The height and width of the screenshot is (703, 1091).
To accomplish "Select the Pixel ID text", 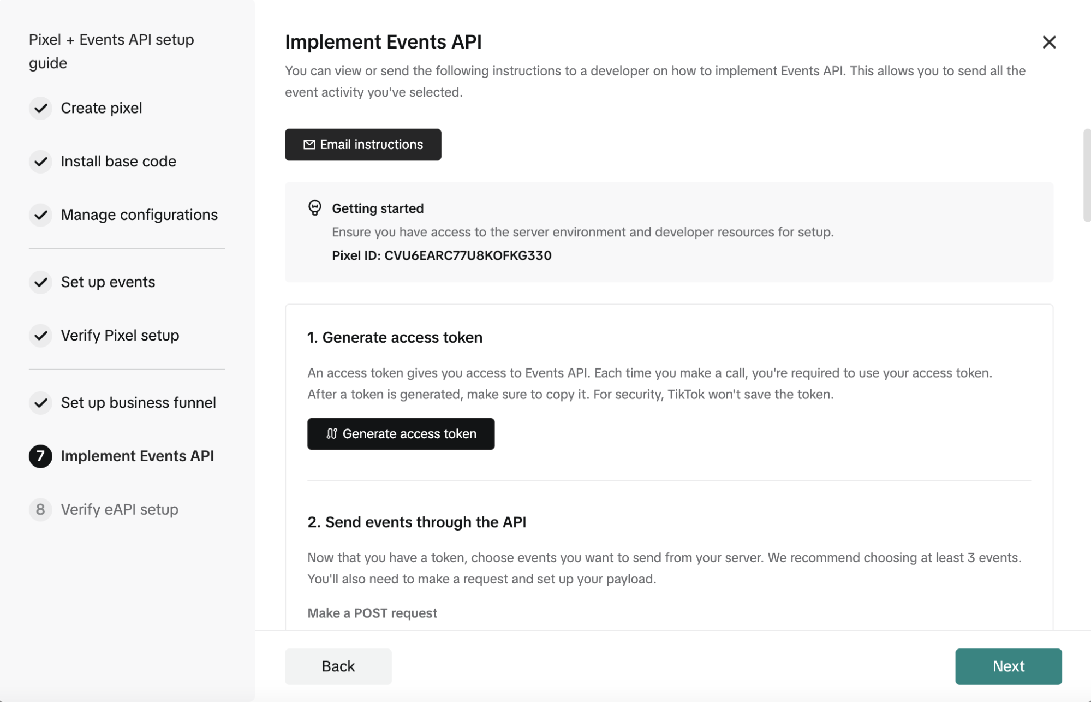I will (442, 255).
